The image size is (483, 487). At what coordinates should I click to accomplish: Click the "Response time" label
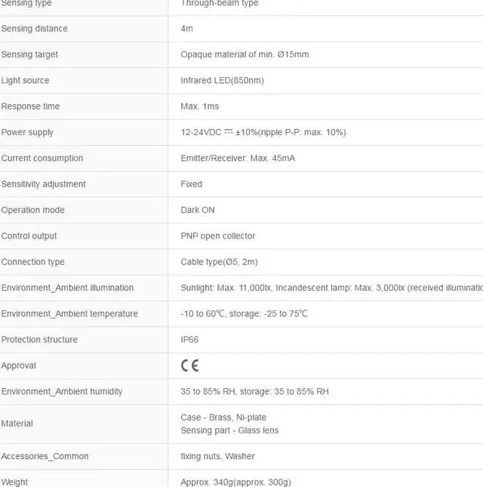[x=31, y=106]
